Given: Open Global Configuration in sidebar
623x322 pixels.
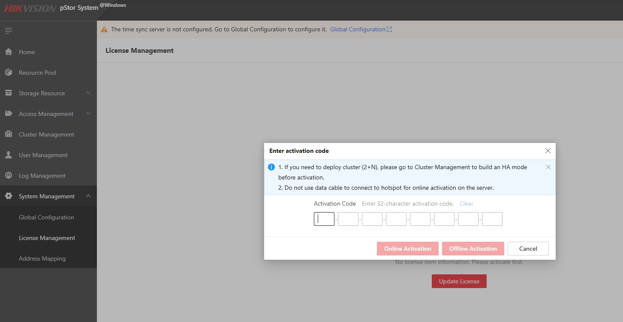Looking at the screenshot, I should pyautogui.click(x=46, y=217).
